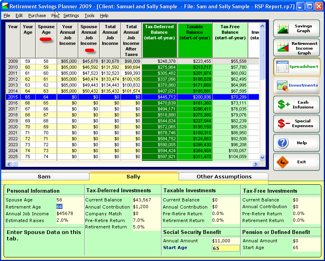This screenshot has height=261, width=325.
Task: Click the $50,432 spouse income cell
Action: 89,91
